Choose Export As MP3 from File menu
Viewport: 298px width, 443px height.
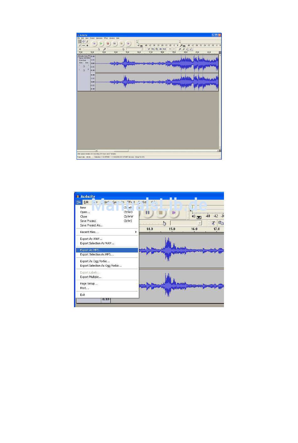(107, 250)
